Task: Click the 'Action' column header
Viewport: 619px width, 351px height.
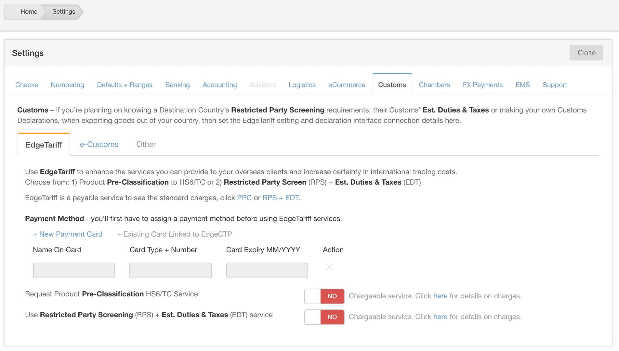Action: click(x=333, y=250)
